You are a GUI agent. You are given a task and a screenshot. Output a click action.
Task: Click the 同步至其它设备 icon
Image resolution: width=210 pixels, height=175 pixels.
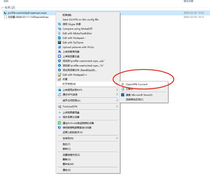(x=60, y=117)
